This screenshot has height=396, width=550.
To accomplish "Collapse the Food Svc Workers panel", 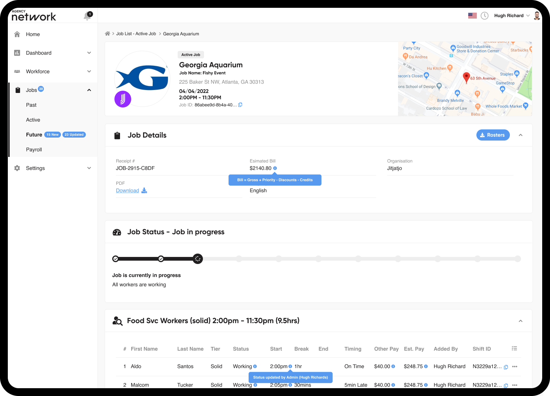I will pos(521,321).
